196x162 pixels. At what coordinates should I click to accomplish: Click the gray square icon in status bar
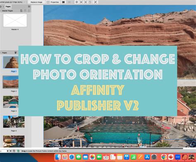(x=14, y=151)
